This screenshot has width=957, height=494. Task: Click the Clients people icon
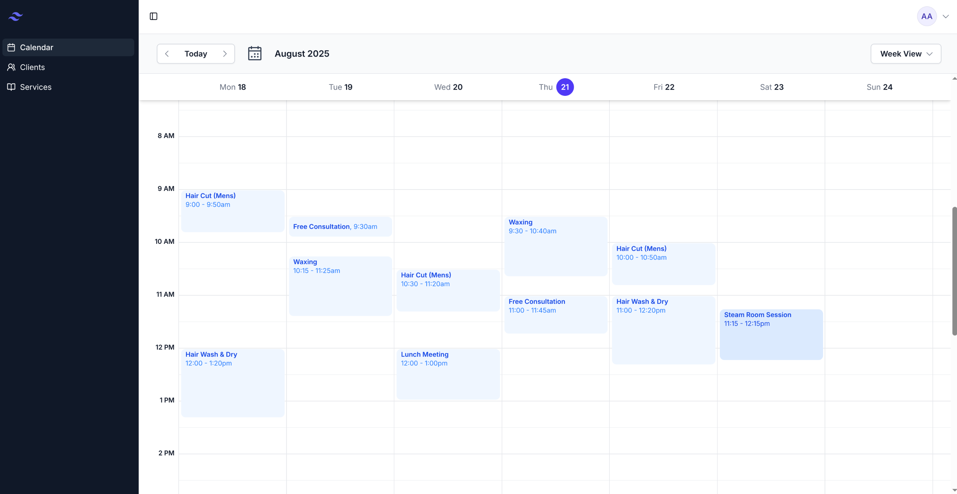(x=11, y=67)
